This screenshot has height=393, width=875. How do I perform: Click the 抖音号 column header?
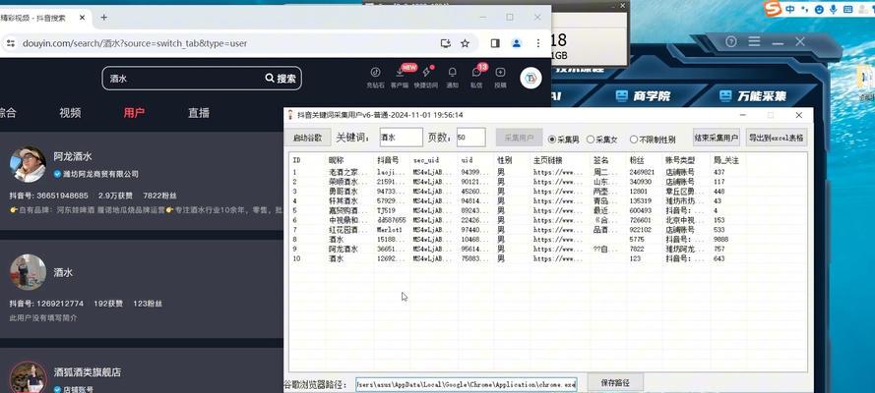pos(386,160)
